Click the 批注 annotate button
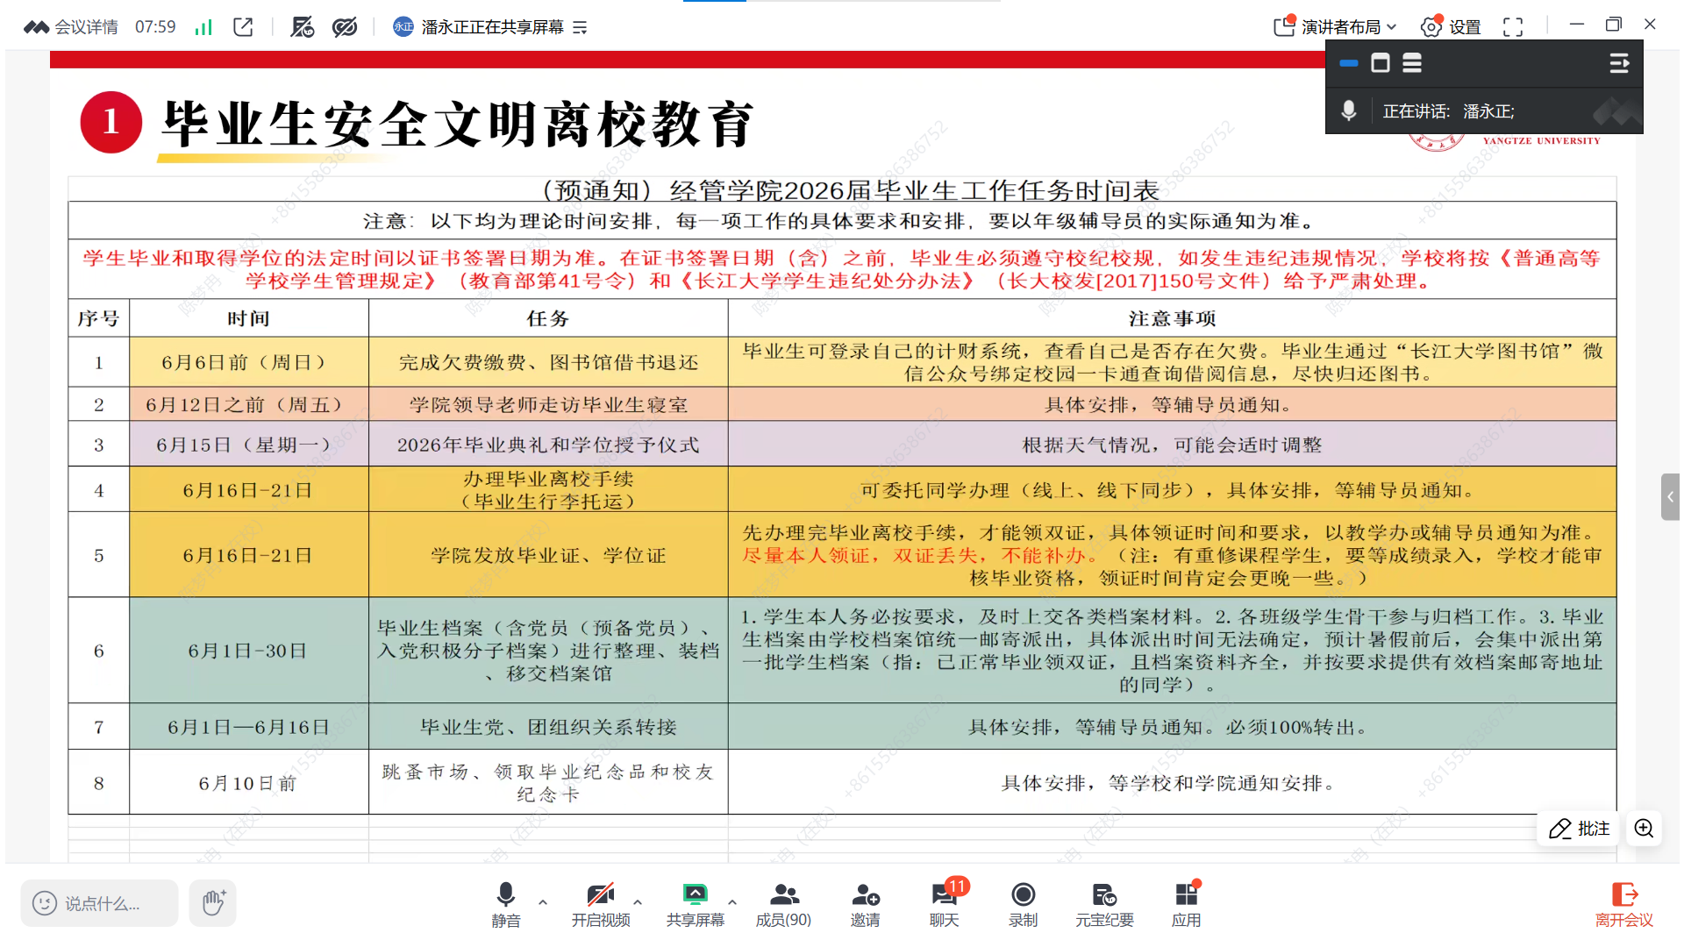 [1580, 829]
